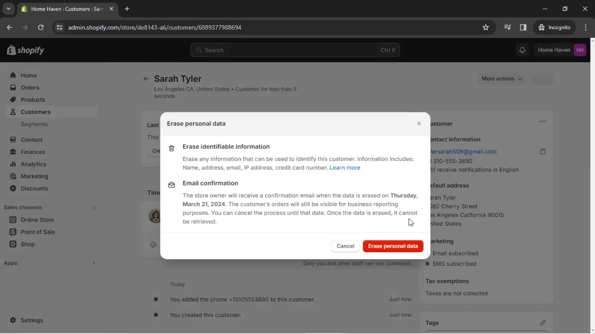The image size is (595, 334).
Task: Expand Apps section in sidebar
Action: 94,263
